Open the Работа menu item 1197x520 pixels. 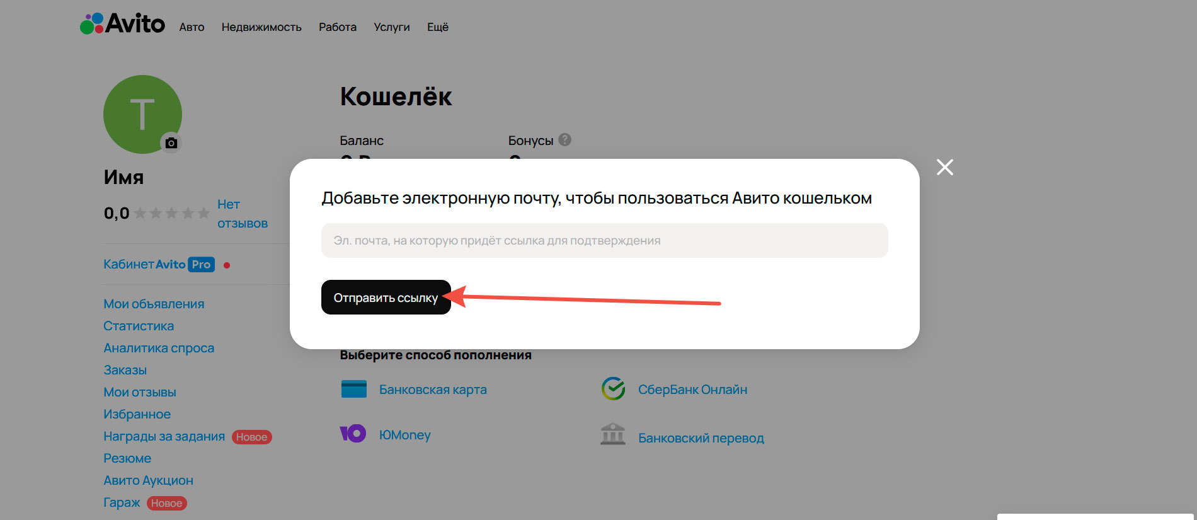click(x=338, y=27)
